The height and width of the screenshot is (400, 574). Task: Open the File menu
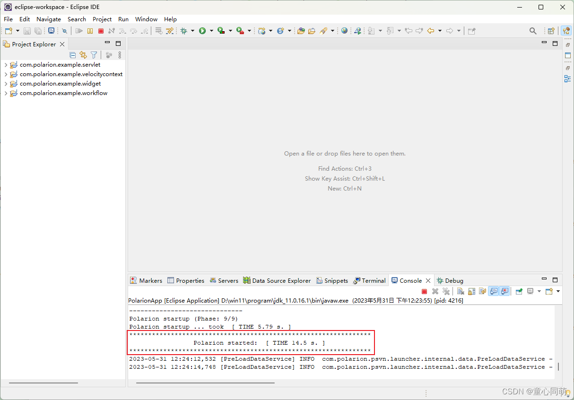point(8,19)
